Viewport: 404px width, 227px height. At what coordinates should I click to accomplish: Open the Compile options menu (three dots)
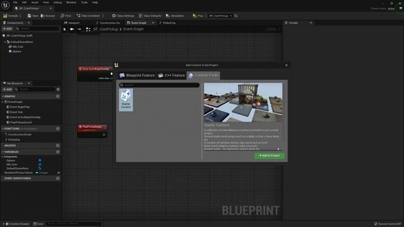20,16
